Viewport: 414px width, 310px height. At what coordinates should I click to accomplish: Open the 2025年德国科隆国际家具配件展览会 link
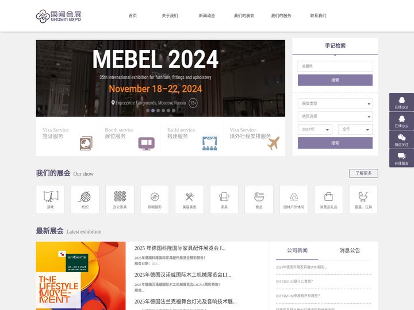(x=180, y=249)
